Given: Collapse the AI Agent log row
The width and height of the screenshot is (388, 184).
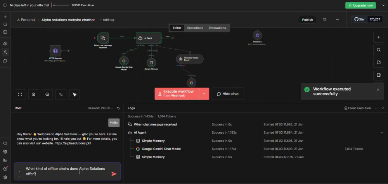Looking at the screenshot, I should coord(381,132).
